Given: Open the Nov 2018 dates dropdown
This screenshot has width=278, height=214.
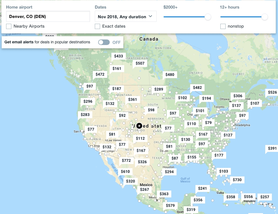Looking at the screenshot, I should 126,17.
